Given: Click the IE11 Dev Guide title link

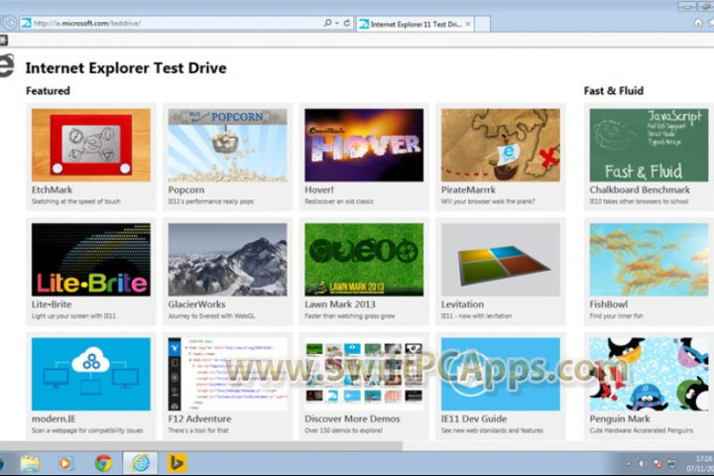Looking at the screenshot, I should 474,418.
